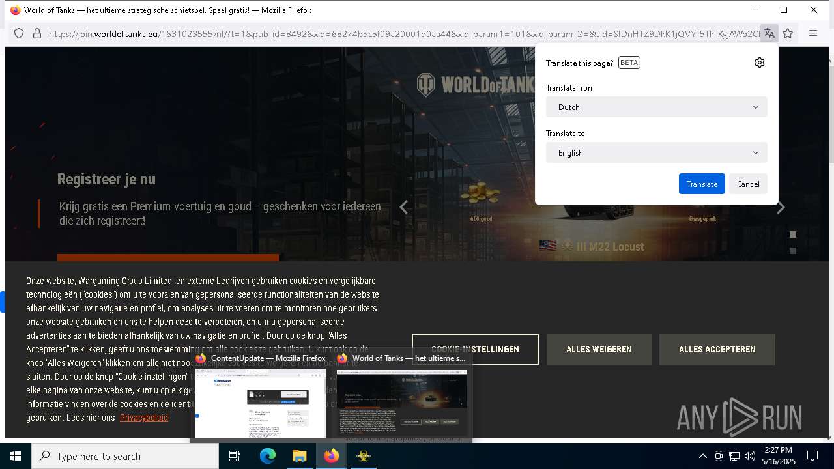This screenshot has width=834, height=469.
Task: Open File Explorer from taskbar
Action: tap(299, 456)
